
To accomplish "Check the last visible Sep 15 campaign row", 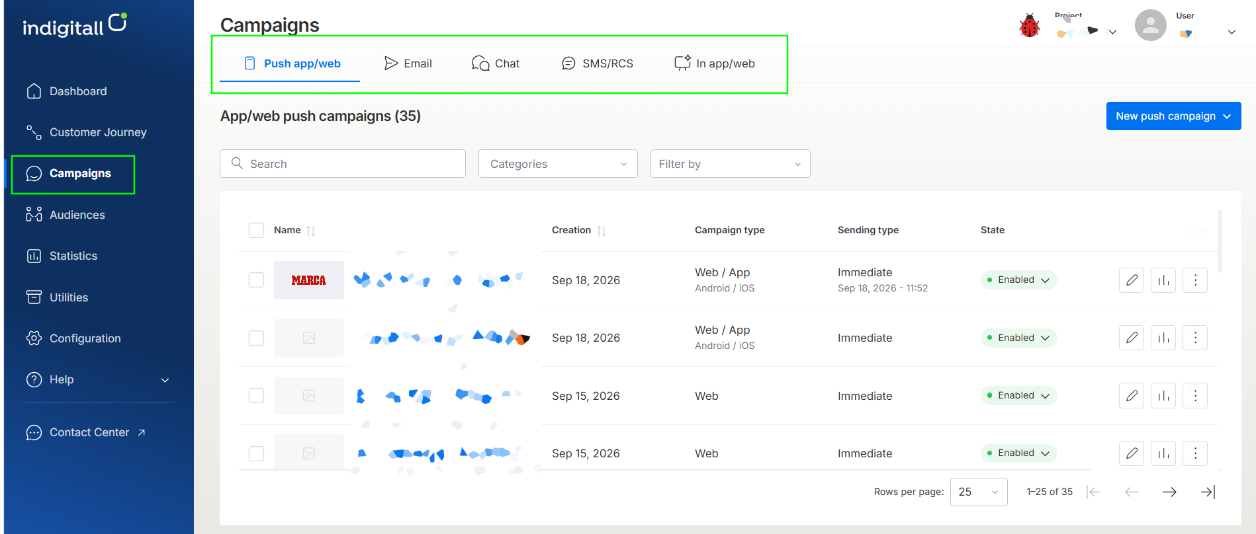I will [x=256, y=453].
